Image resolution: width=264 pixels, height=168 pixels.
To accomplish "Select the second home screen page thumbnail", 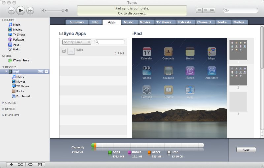I will click(x=238, y=76).
